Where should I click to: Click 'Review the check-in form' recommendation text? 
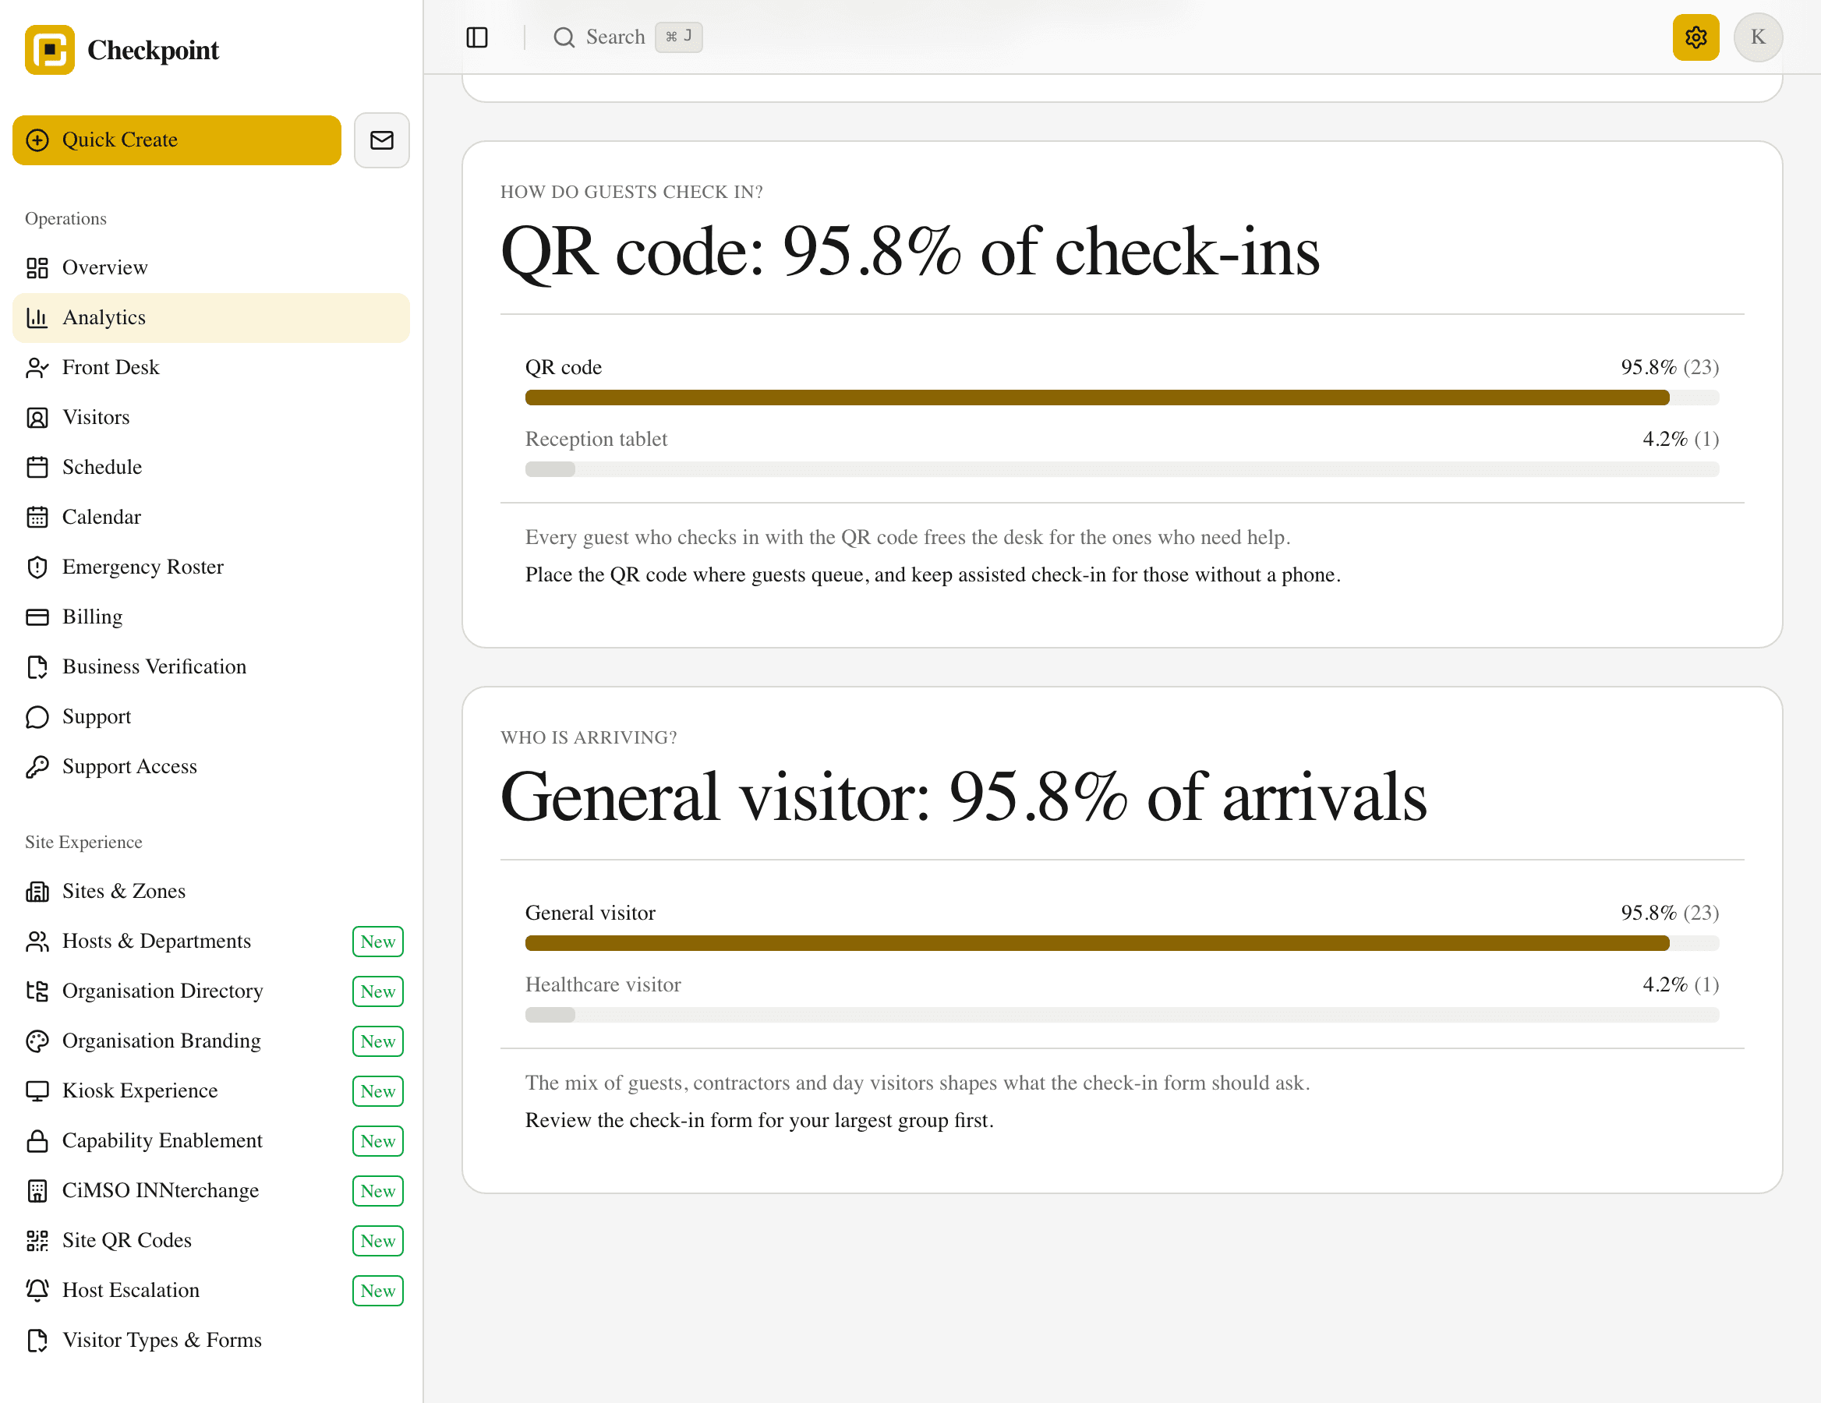pyautogui.click(x=759, y=1120)
